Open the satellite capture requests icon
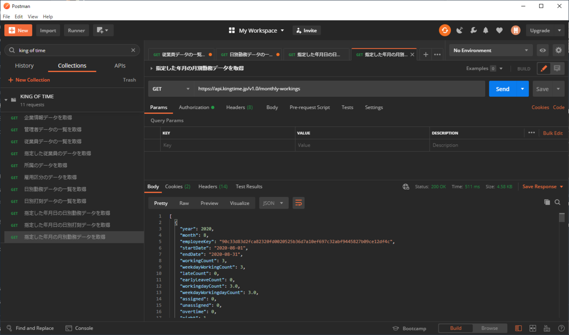 459,30
